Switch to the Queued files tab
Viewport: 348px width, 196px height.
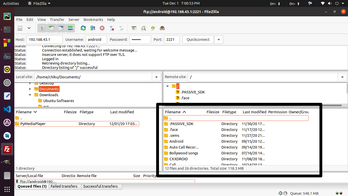pyautogui.click(x=32, y=187)
